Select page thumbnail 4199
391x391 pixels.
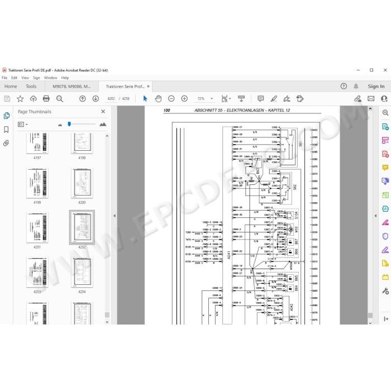(37, 183)
